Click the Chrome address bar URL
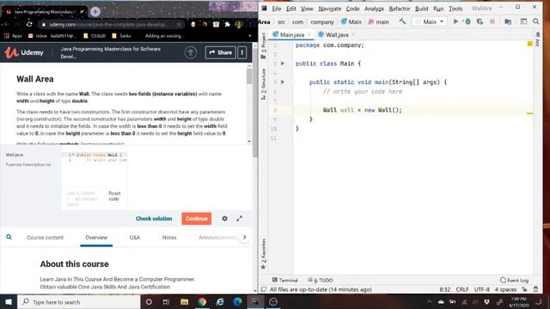The image size is (550, 309). point(109,25)
